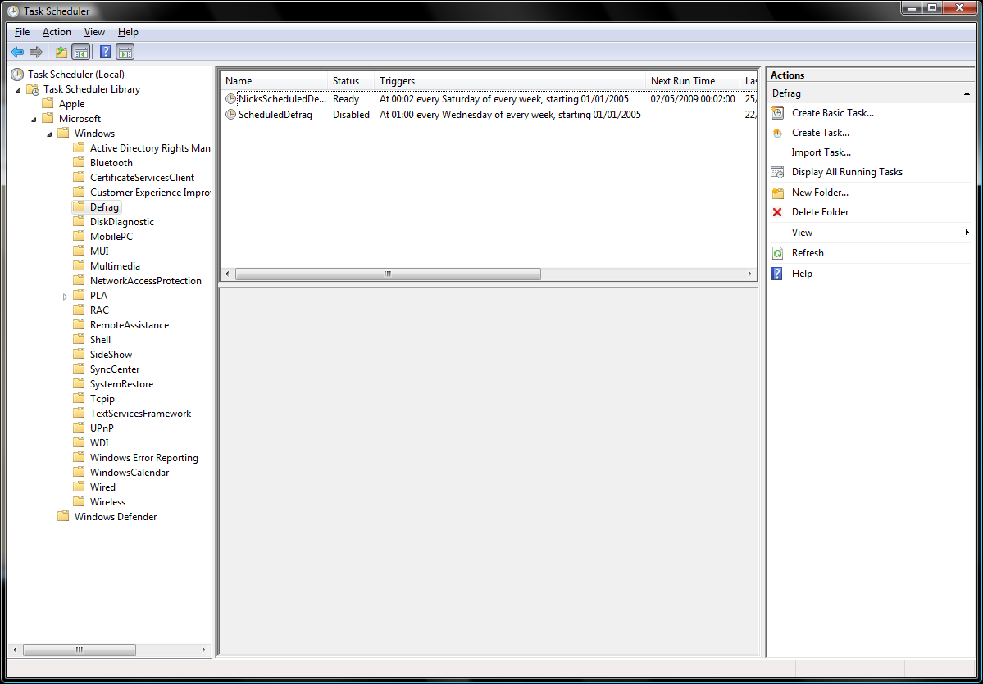Click the Task Scheduler title bar icon
Image resolution: width=983 pixels, height=684 pixels.
click(x=12, y=11)
